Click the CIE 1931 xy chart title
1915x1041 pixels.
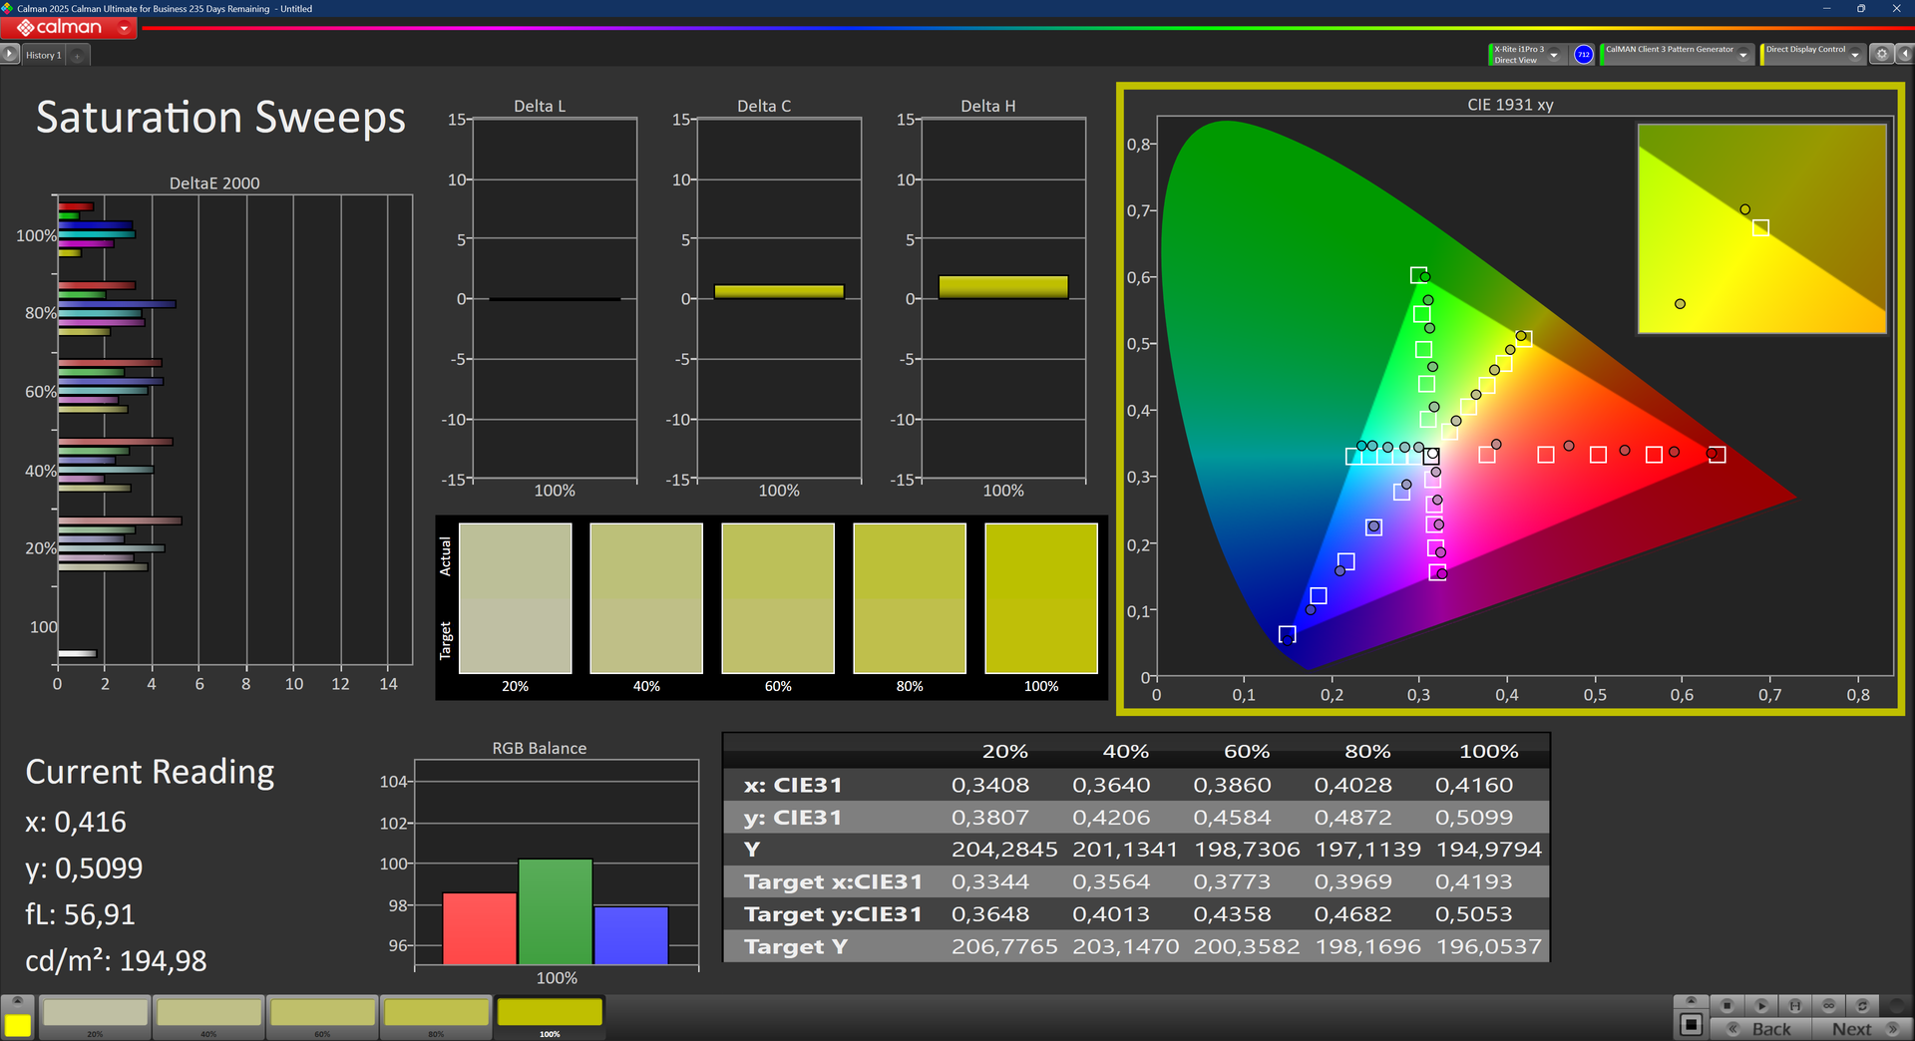1510,105
